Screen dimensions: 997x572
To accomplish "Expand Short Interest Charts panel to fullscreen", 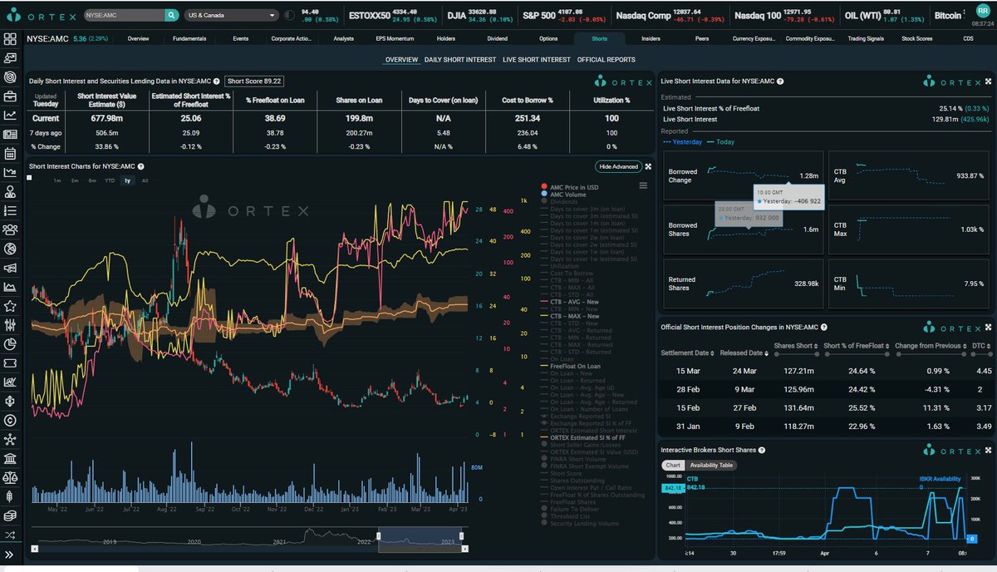I will point(647,166).
